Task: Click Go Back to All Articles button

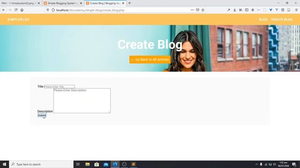Action: [150, 60]
